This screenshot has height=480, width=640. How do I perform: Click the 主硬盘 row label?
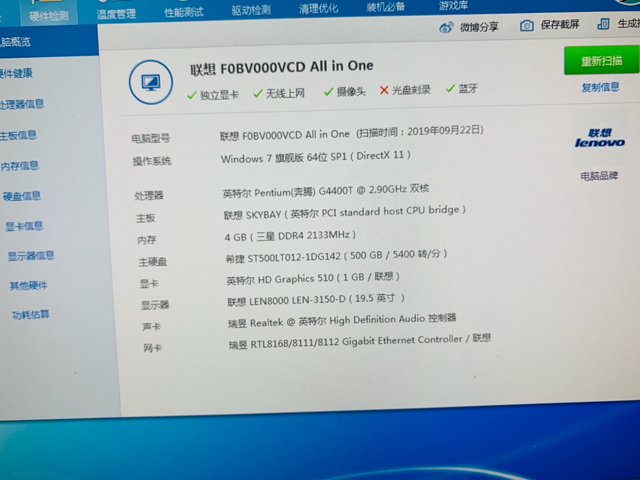pyautogui.click(x=153, y=262)
